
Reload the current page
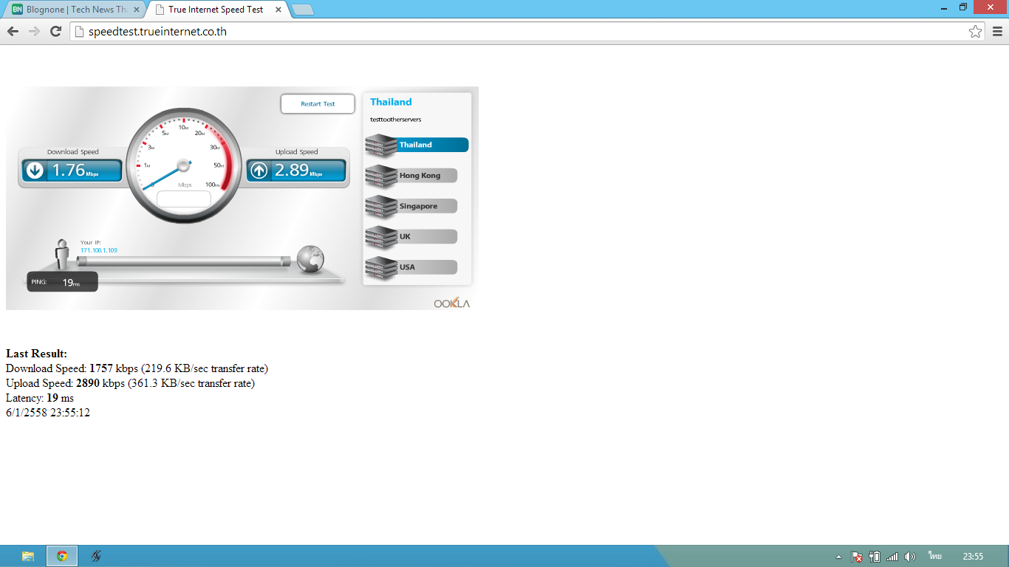click(x=55, y=31)
